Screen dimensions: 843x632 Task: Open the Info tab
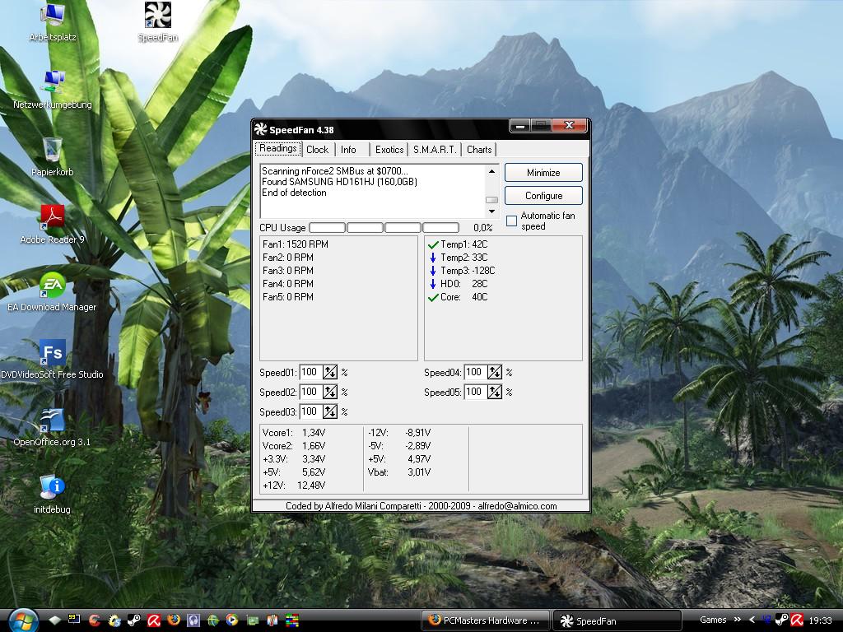point(348,150)
